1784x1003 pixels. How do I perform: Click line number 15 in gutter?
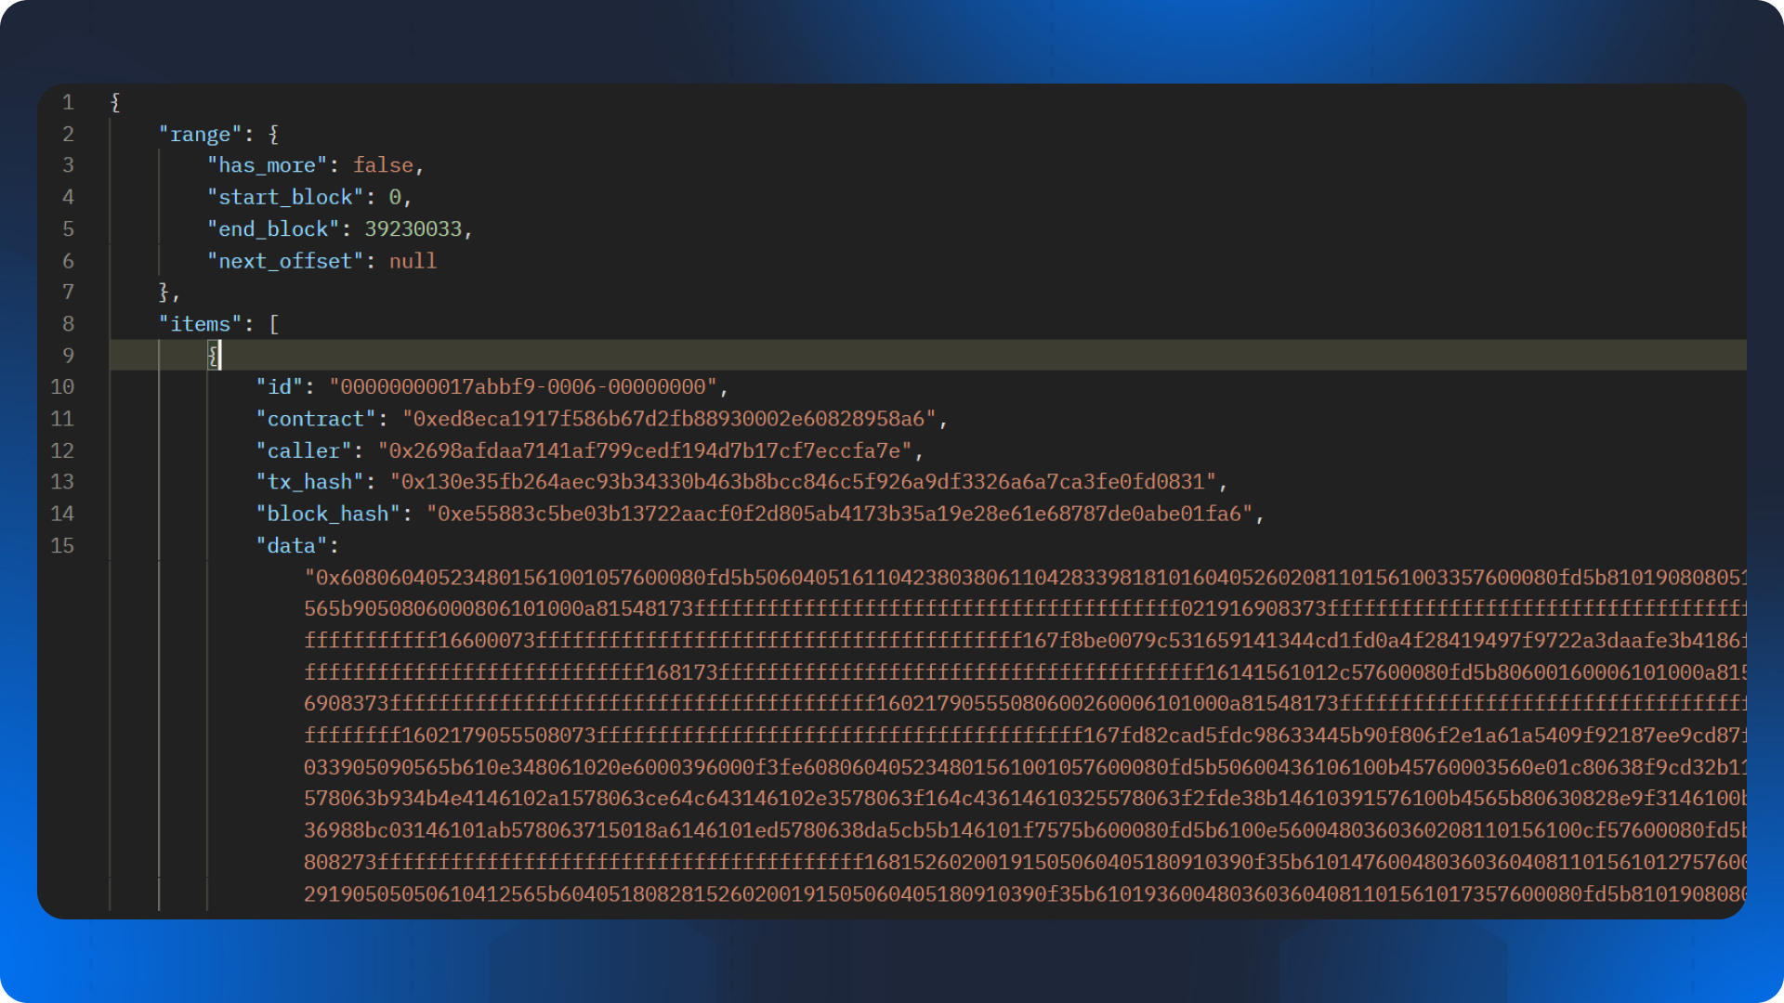[x=62, y=545]
